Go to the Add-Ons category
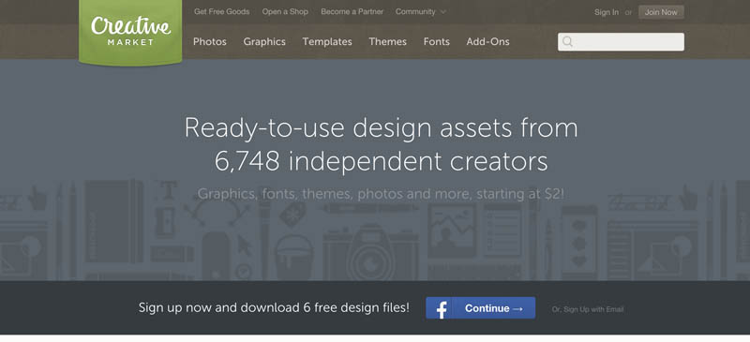The width and height of the screenshot is (750, 342). point(487,41)
